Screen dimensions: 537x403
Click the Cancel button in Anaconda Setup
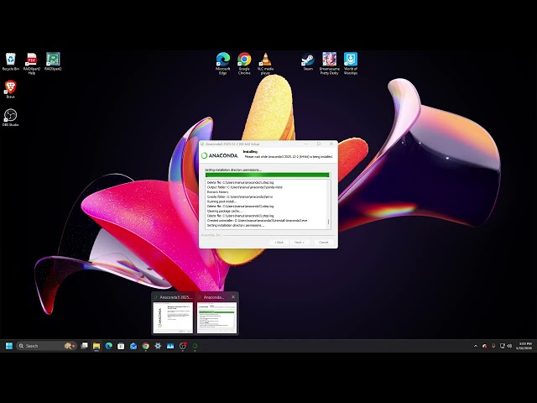click(323, 242)
